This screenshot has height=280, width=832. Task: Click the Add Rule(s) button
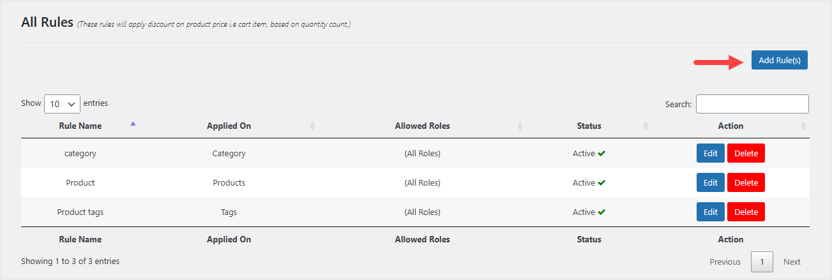(x=779, y=60)
